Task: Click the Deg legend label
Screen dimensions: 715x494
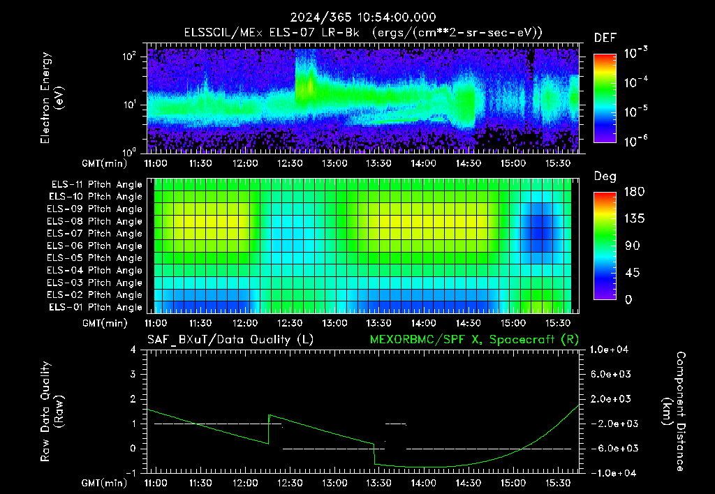Action: [x=605, y=177]
